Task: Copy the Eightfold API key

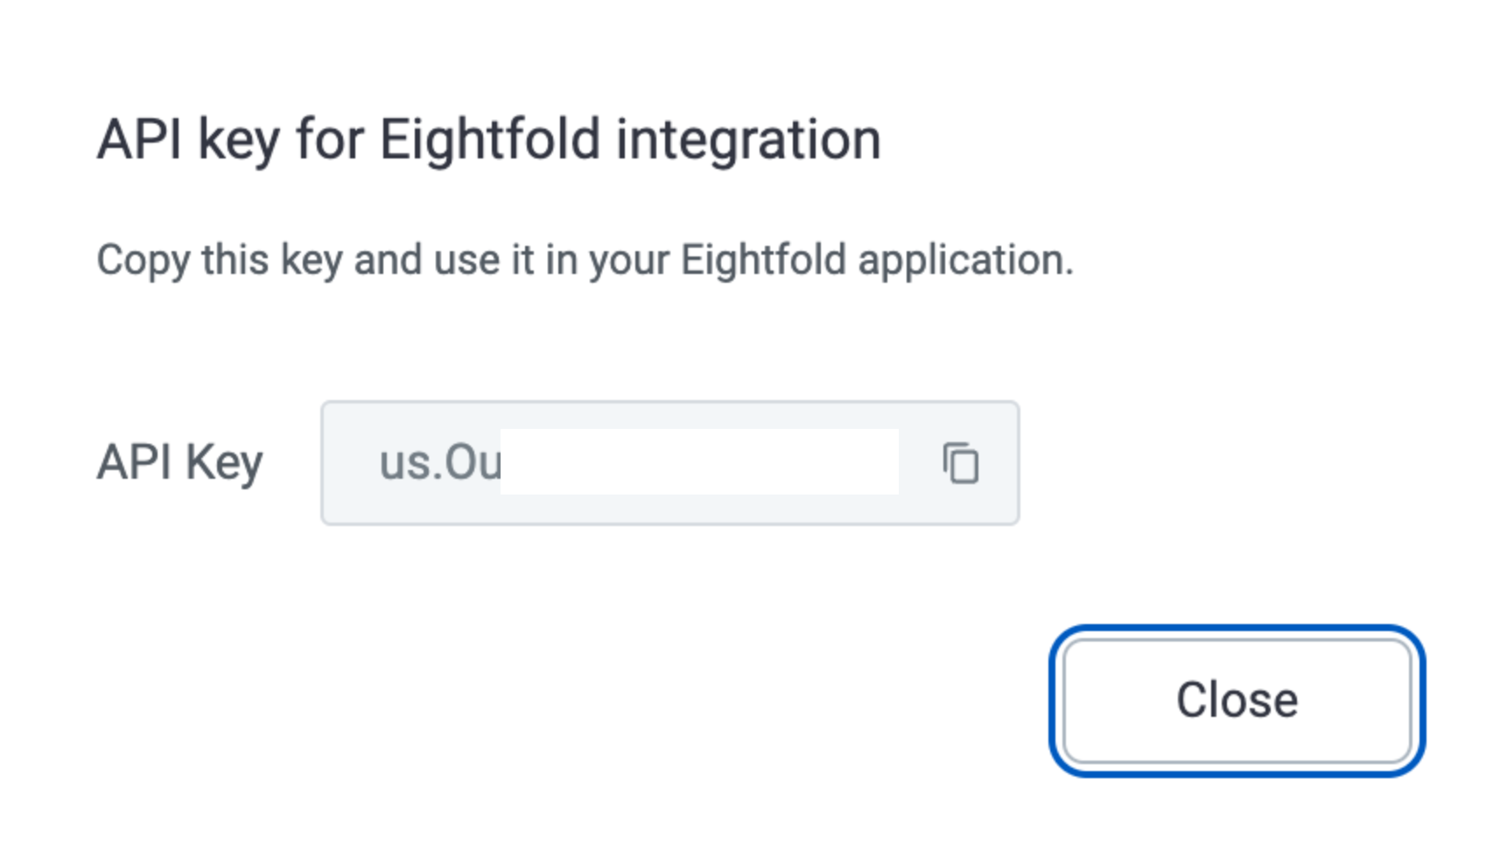Action: [960, 463]
